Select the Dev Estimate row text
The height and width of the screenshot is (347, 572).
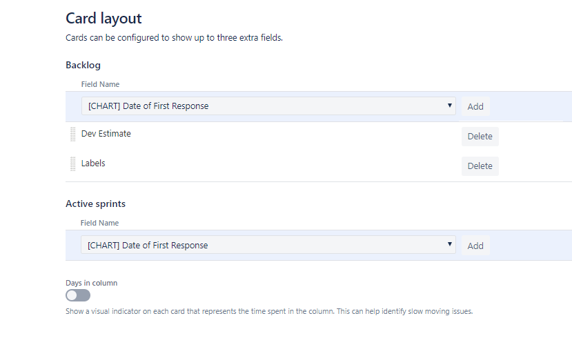click(106, 134)
